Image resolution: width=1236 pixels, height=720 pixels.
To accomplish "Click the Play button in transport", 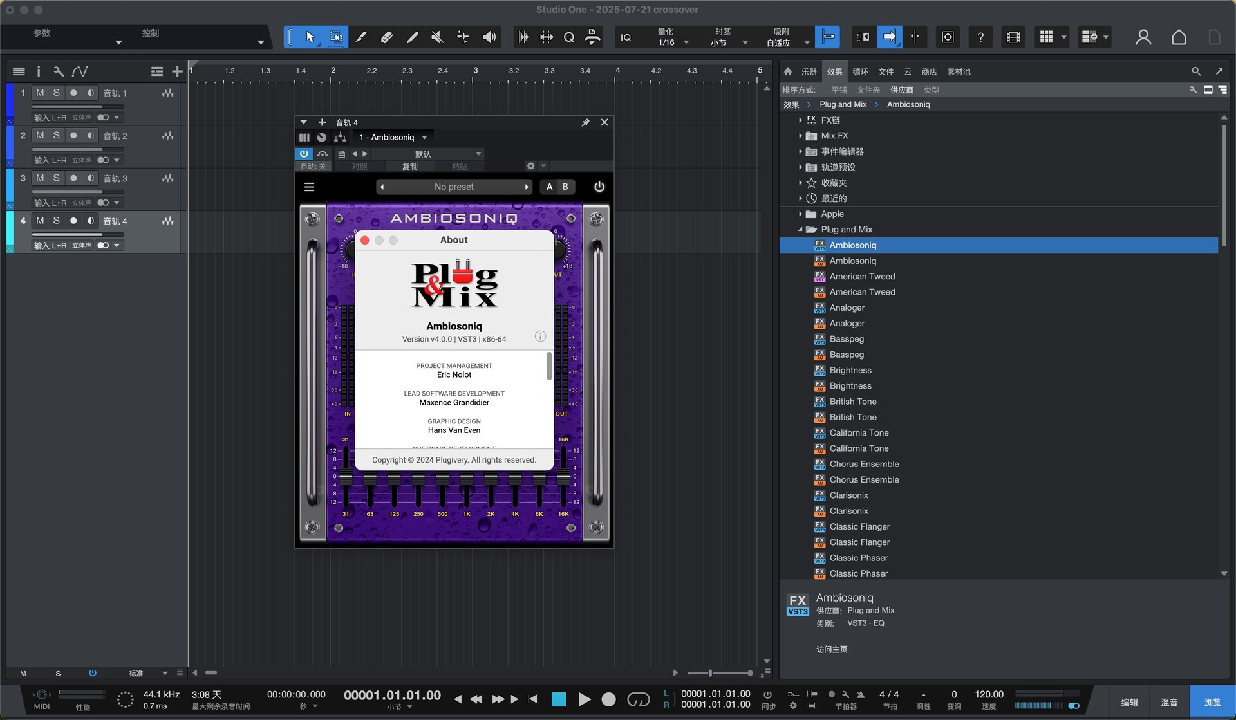I will point(584,699).
